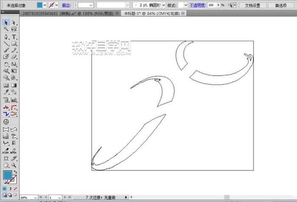Viewport: 297px width, 202px height.
Task: Select the circular crosshair target tool
Action: pyautogui.click(x=6, y=122)
